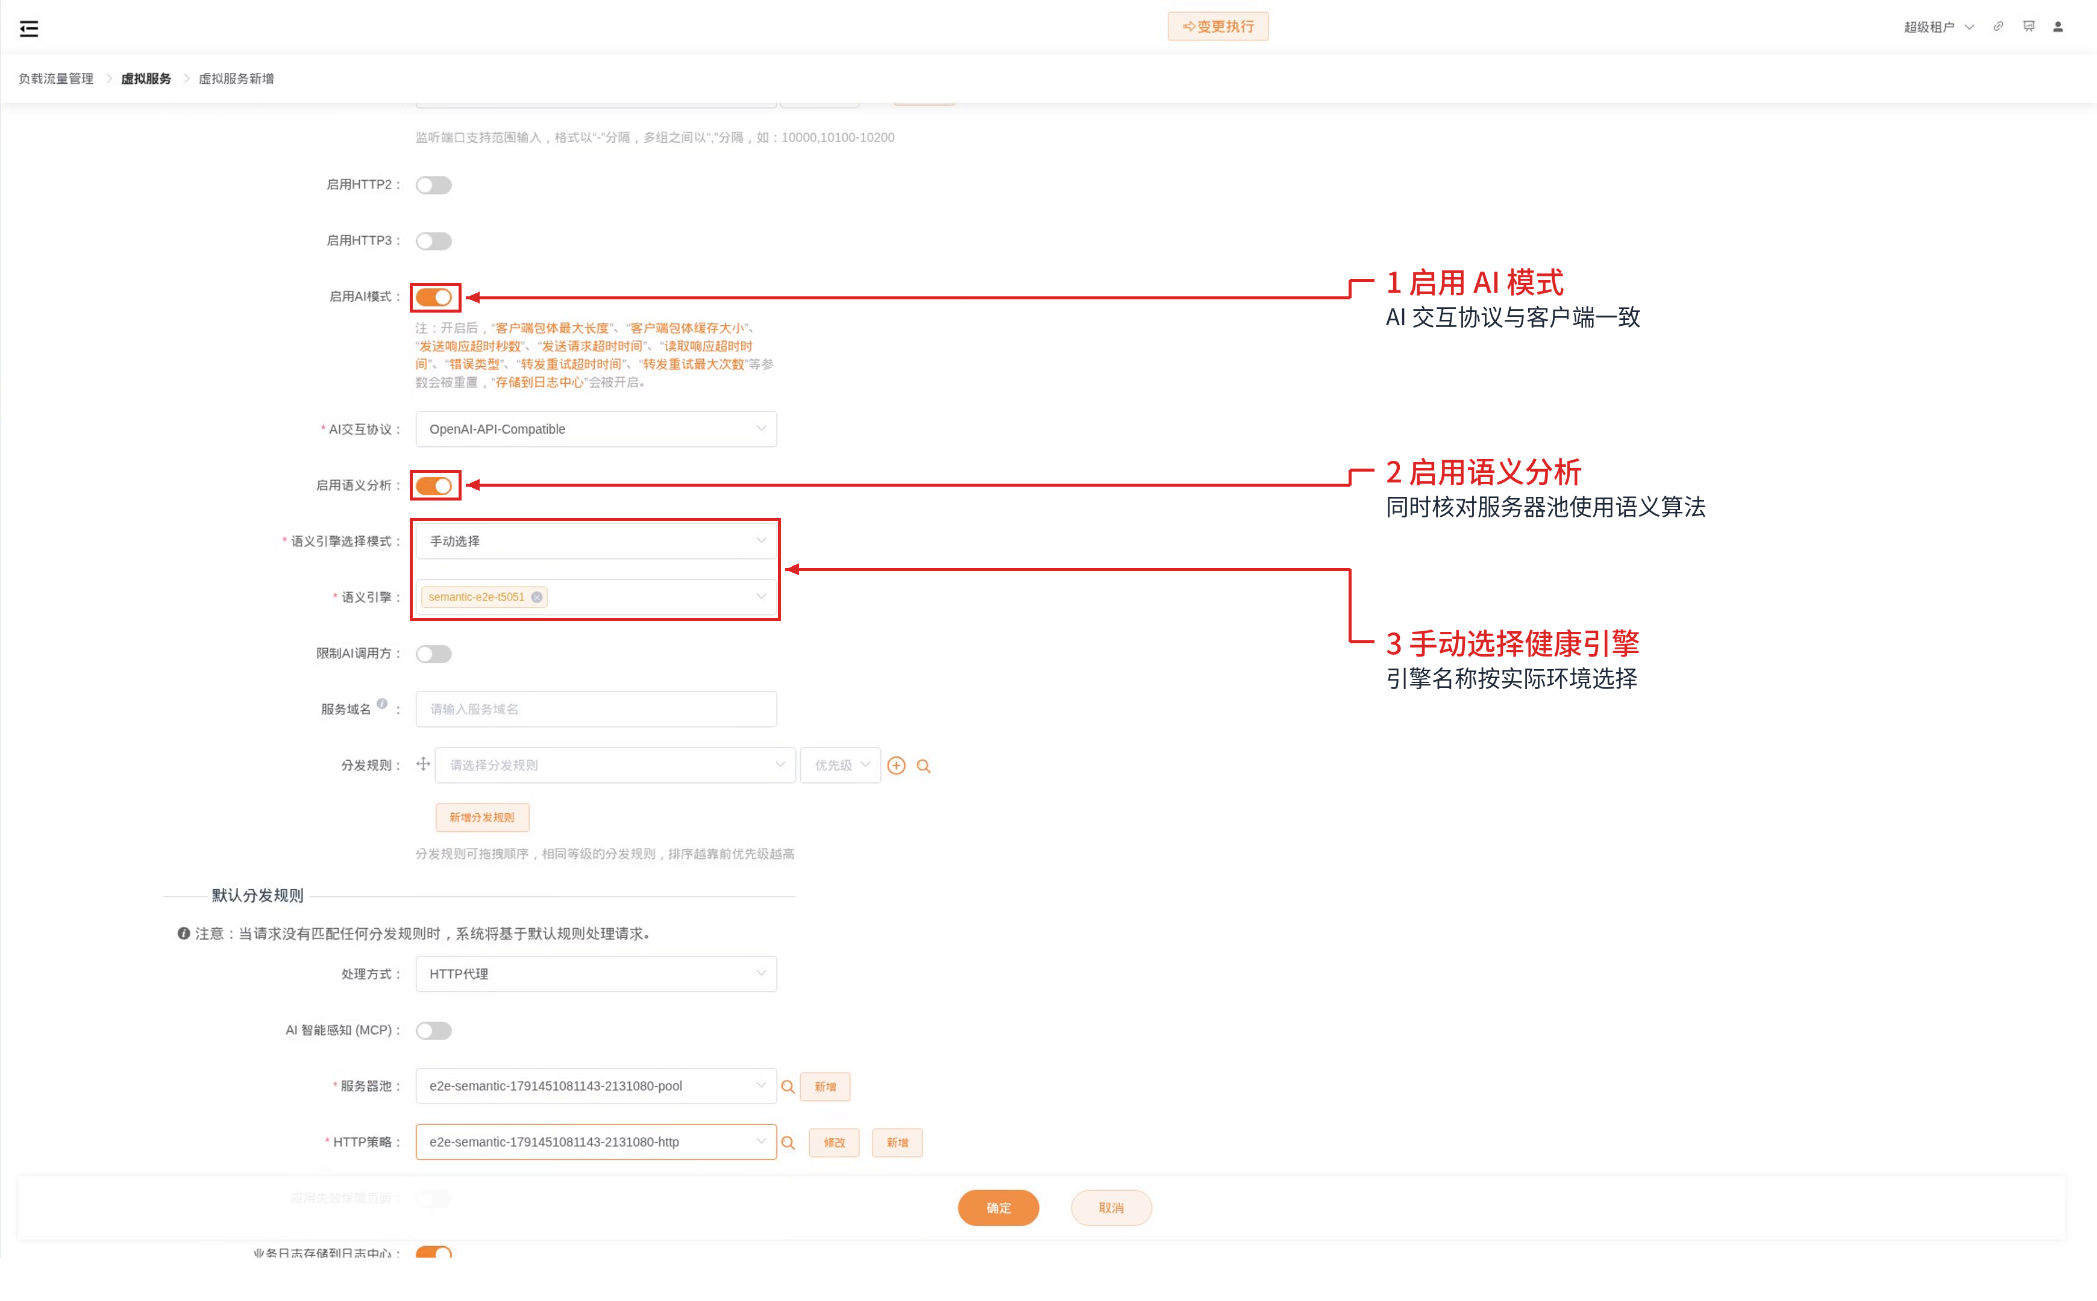The width and height of the screenshot is (2097, 1301).
Task: Enable the AI 智能感知 (MCP) switch
Action: point(434,1031)
